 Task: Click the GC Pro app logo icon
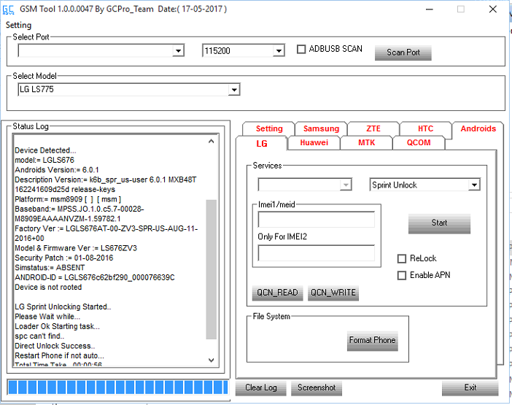pyautogui.click(x=9, y=9)
